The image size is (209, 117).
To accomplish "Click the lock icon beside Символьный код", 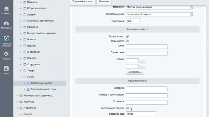I will click(x=192, y=14).
